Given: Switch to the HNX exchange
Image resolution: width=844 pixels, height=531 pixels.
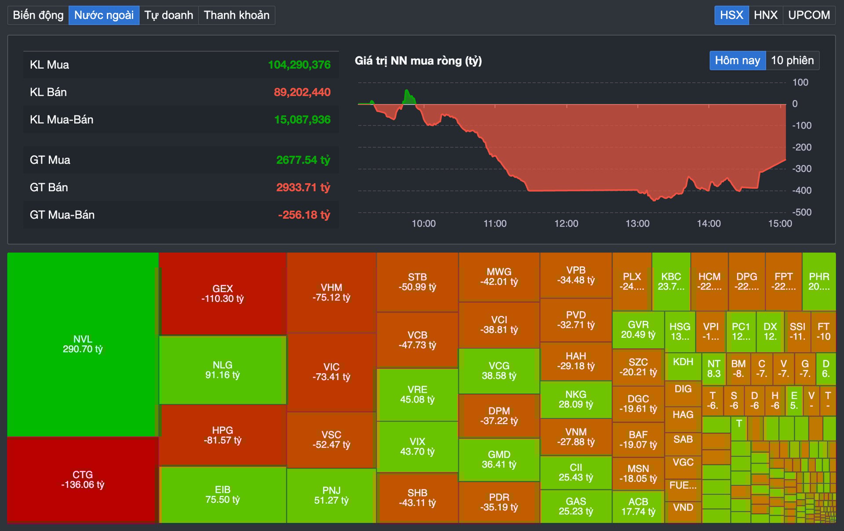Looking at the screenshot, I should click(x=766, y=15).
